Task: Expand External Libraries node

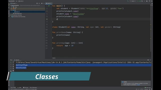Action: [11, 15]
